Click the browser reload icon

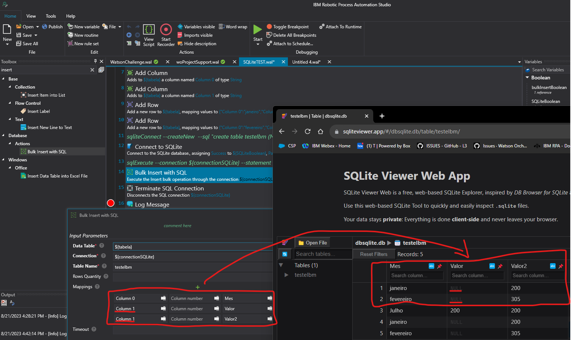click(308, 132)
